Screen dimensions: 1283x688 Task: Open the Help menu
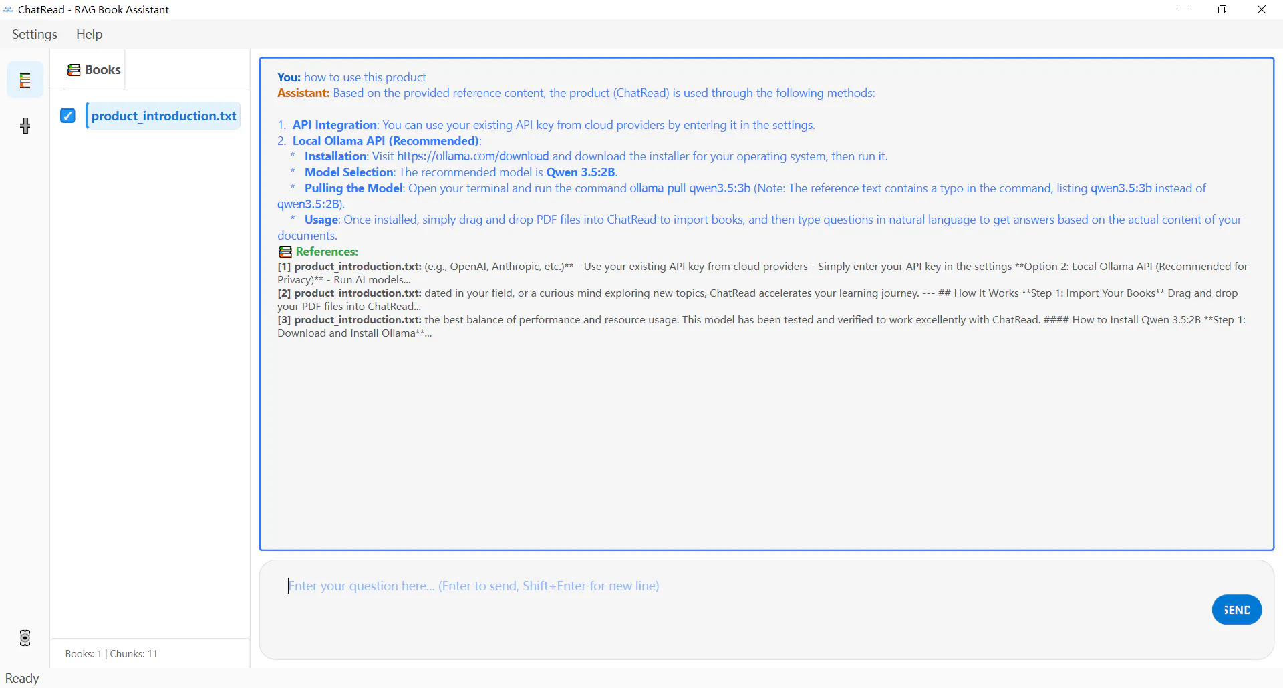pos(89,34)
